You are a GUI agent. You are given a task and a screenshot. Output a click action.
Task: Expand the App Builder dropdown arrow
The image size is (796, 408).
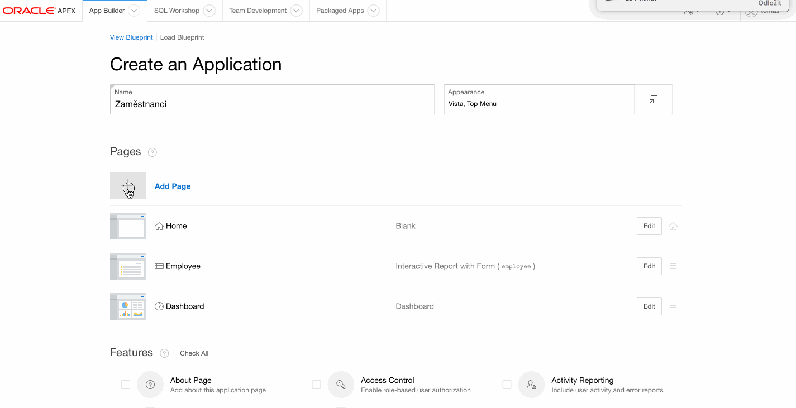pyautogui.click(x=134, y=11)
